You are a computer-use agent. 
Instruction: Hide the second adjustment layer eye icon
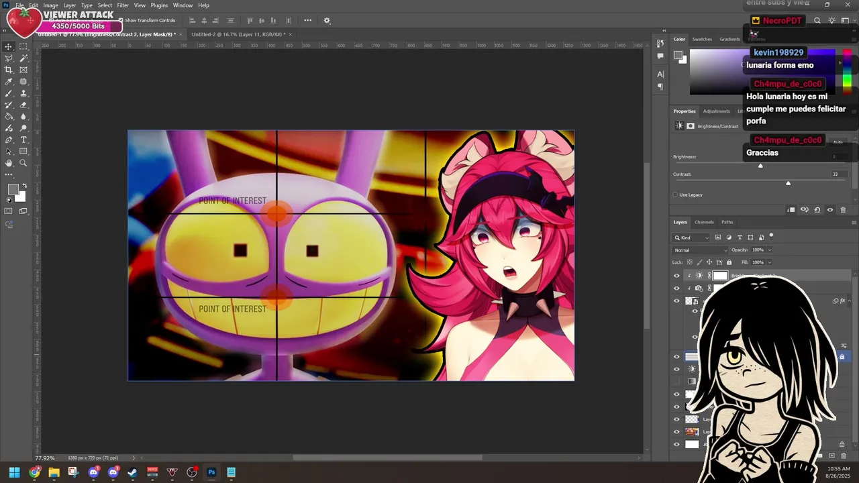coord(676,288)
